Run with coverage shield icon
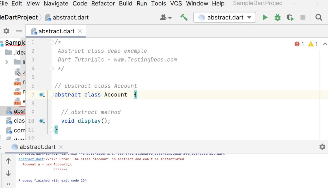The image size is (328, 188). (290, 18)
